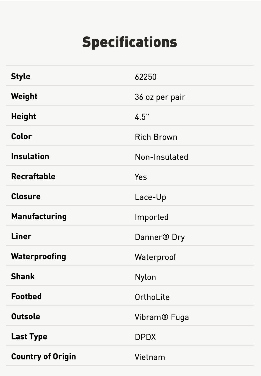Image resolution: width=261 pixels, height=376 pixels.
Task: Click the Recraftable label
Action: (33, 176)
